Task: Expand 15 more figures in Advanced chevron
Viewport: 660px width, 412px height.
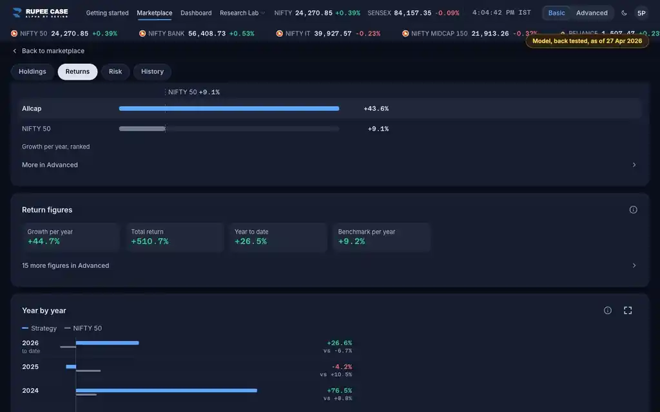Action: (x=634, y=265)
